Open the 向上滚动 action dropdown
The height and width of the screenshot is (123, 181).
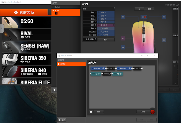tap(106, 31)
